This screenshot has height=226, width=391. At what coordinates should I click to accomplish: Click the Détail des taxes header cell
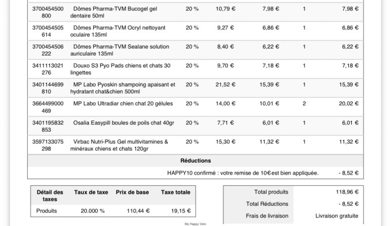pos(50,196)
